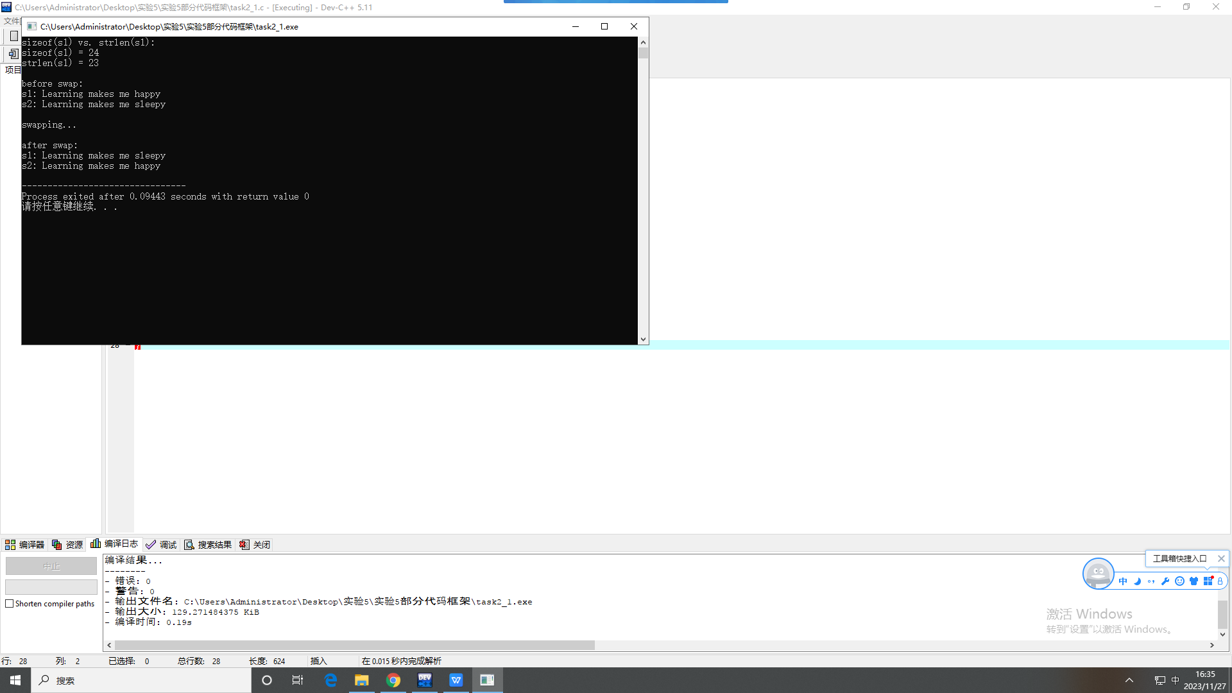The height and width of the screenshot is (693, 1232).
Task: Toggle the IME punctuation mode icon
Action: [1151, 581]
